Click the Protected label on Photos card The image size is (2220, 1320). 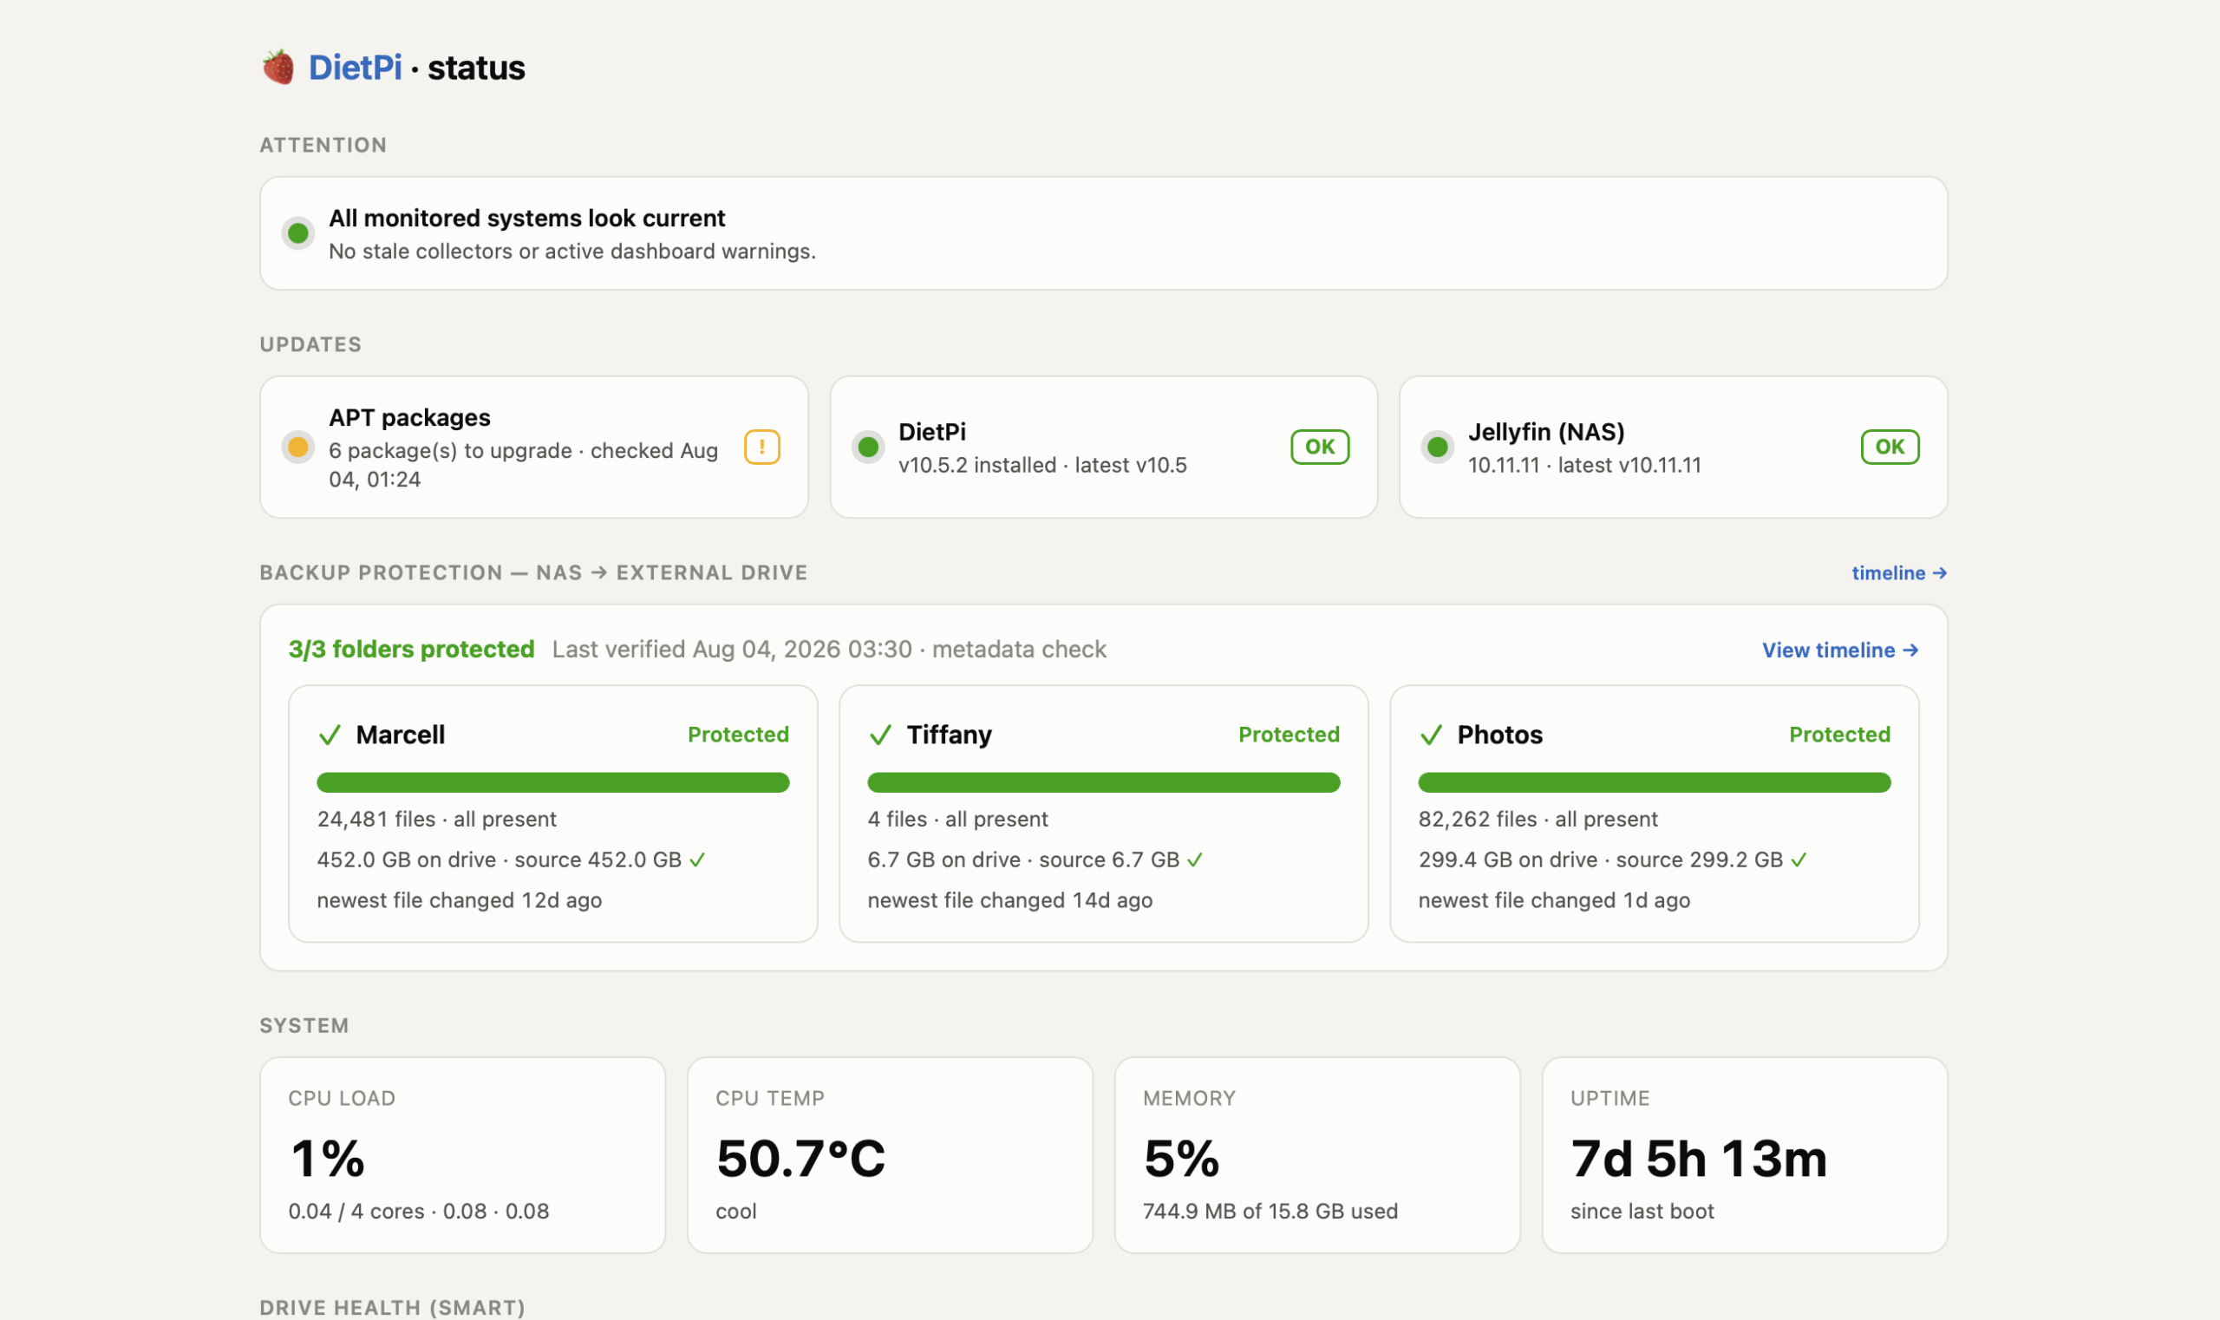[x=1839, y=735]
